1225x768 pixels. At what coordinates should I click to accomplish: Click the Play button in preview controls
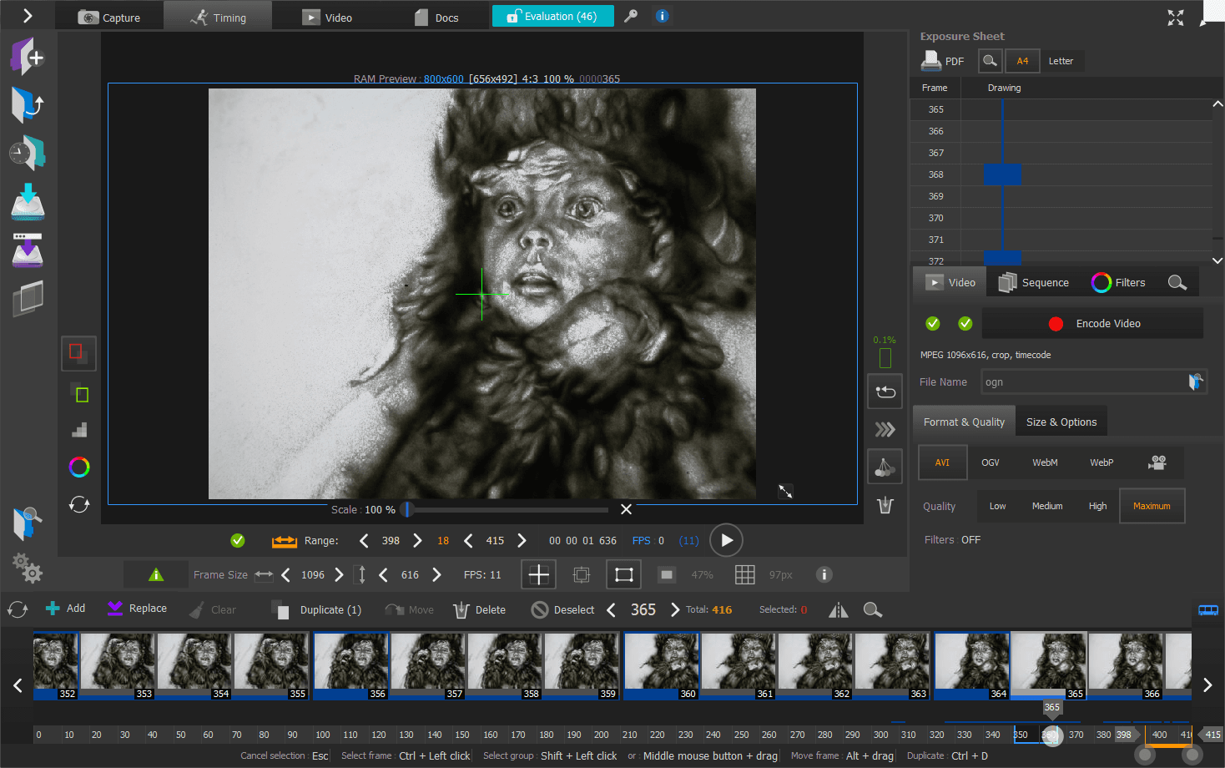point(726,540)
